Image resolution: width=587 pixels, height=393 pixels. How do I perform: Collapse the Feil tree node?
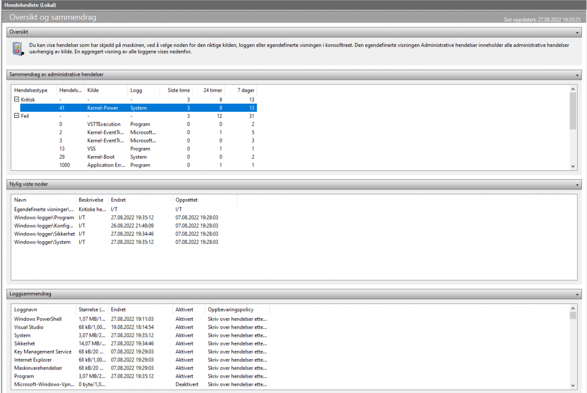coord(17,116)
